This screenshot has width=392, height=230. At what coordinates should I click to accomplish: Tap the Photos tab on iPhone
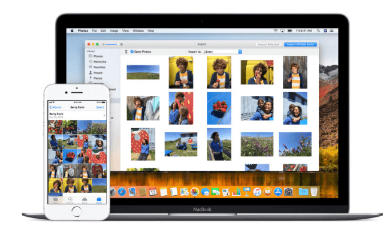(x=55, y=199)
